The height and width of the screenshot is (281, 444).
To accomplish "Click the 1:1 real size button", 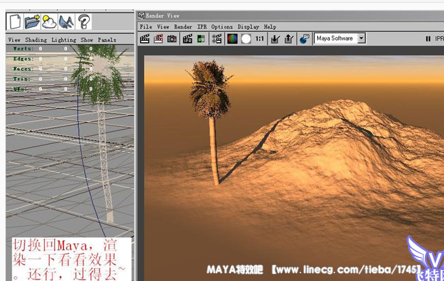I will pyautogui.click(x=260, y=39).
